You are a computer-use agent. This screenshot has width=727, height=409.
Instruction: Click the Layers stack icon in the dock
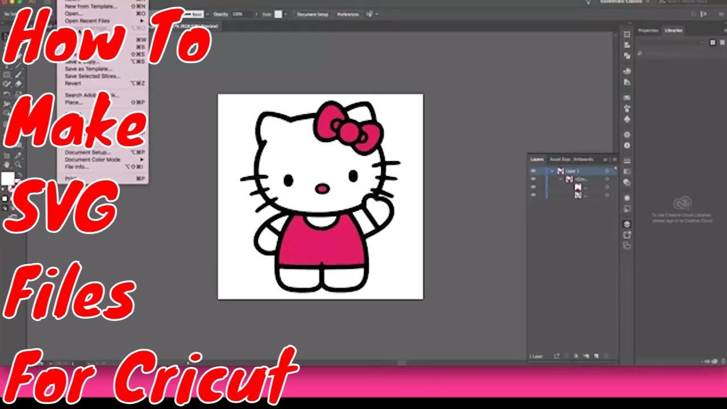click(627, 224)
